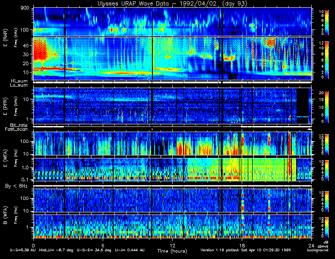Click the E (RAR) 100–900 kHz spectrogram panel

click(x=172, y=22)
